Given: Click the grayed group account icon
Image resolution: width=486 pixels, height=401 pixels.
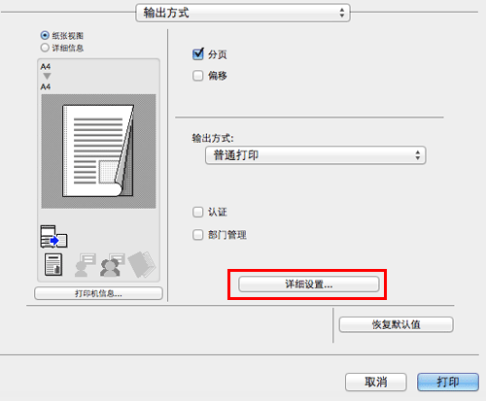Looking at the screenshot, I should tap(112, 264).
